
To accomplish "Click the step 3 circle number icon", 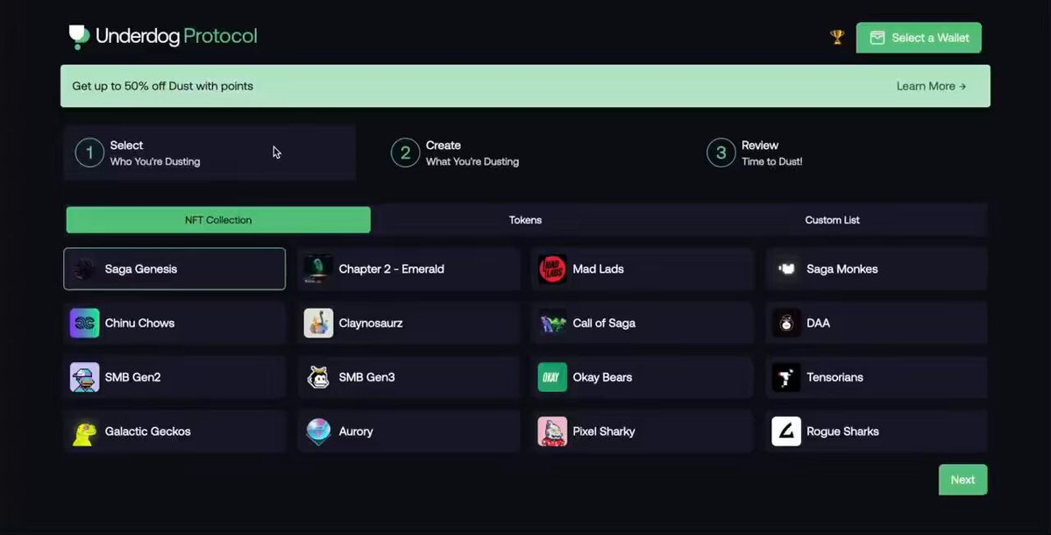I will [x=721, y=153].
